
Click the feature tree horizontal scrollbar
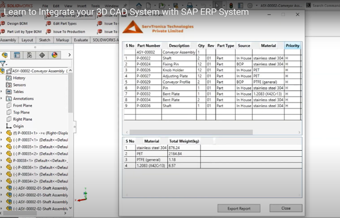19,213
